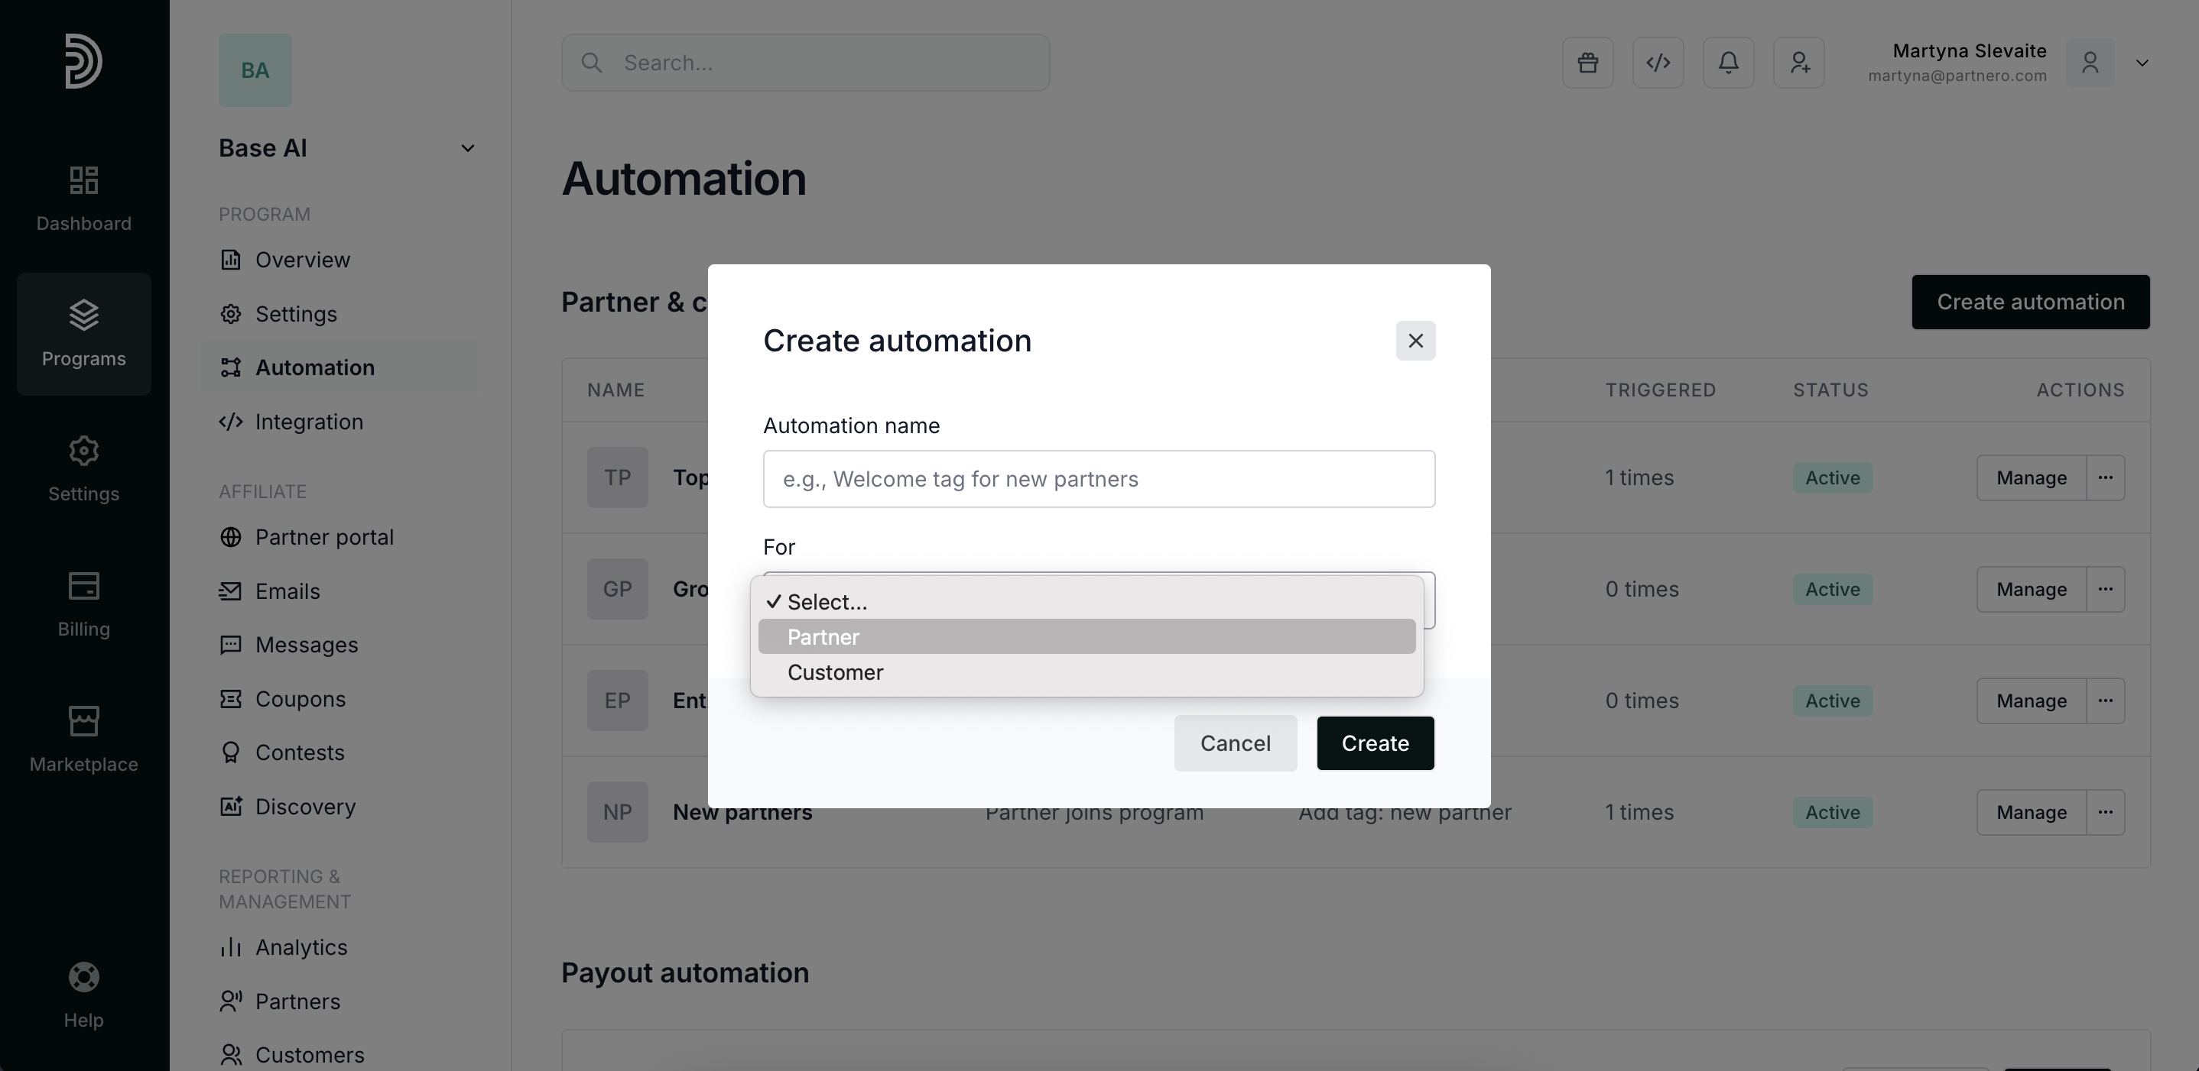Open Dashboard from the left rail

(x=83, y=199)
